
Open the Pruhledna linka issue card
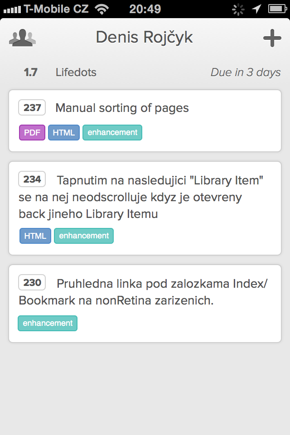click(145, 304)
